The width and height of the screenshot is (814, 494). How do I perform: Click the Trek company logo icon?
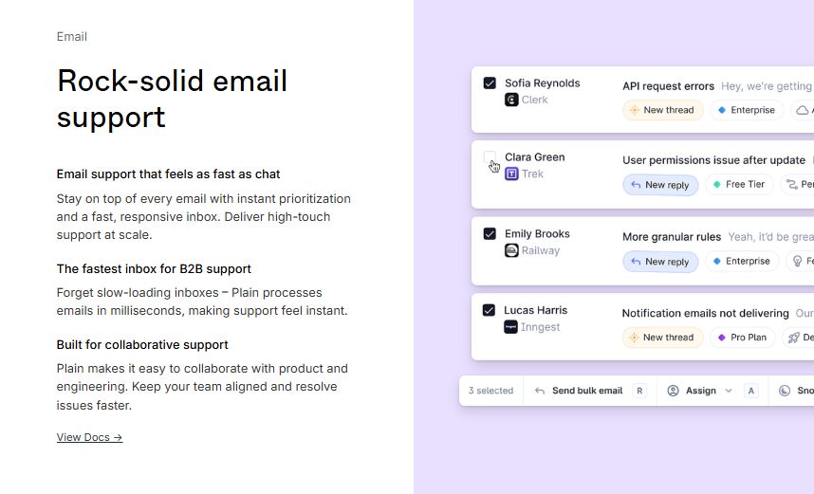point(511,174)
